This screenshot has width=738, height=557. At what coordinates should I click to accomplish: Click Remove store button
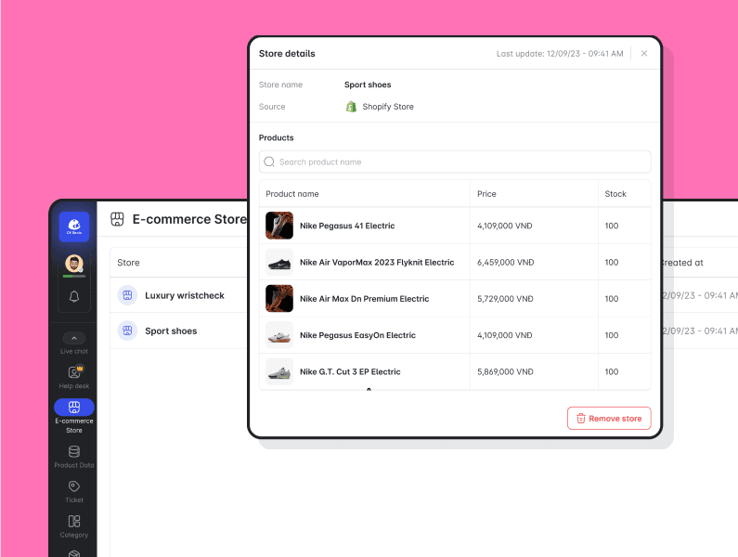(x=609, y=418)
